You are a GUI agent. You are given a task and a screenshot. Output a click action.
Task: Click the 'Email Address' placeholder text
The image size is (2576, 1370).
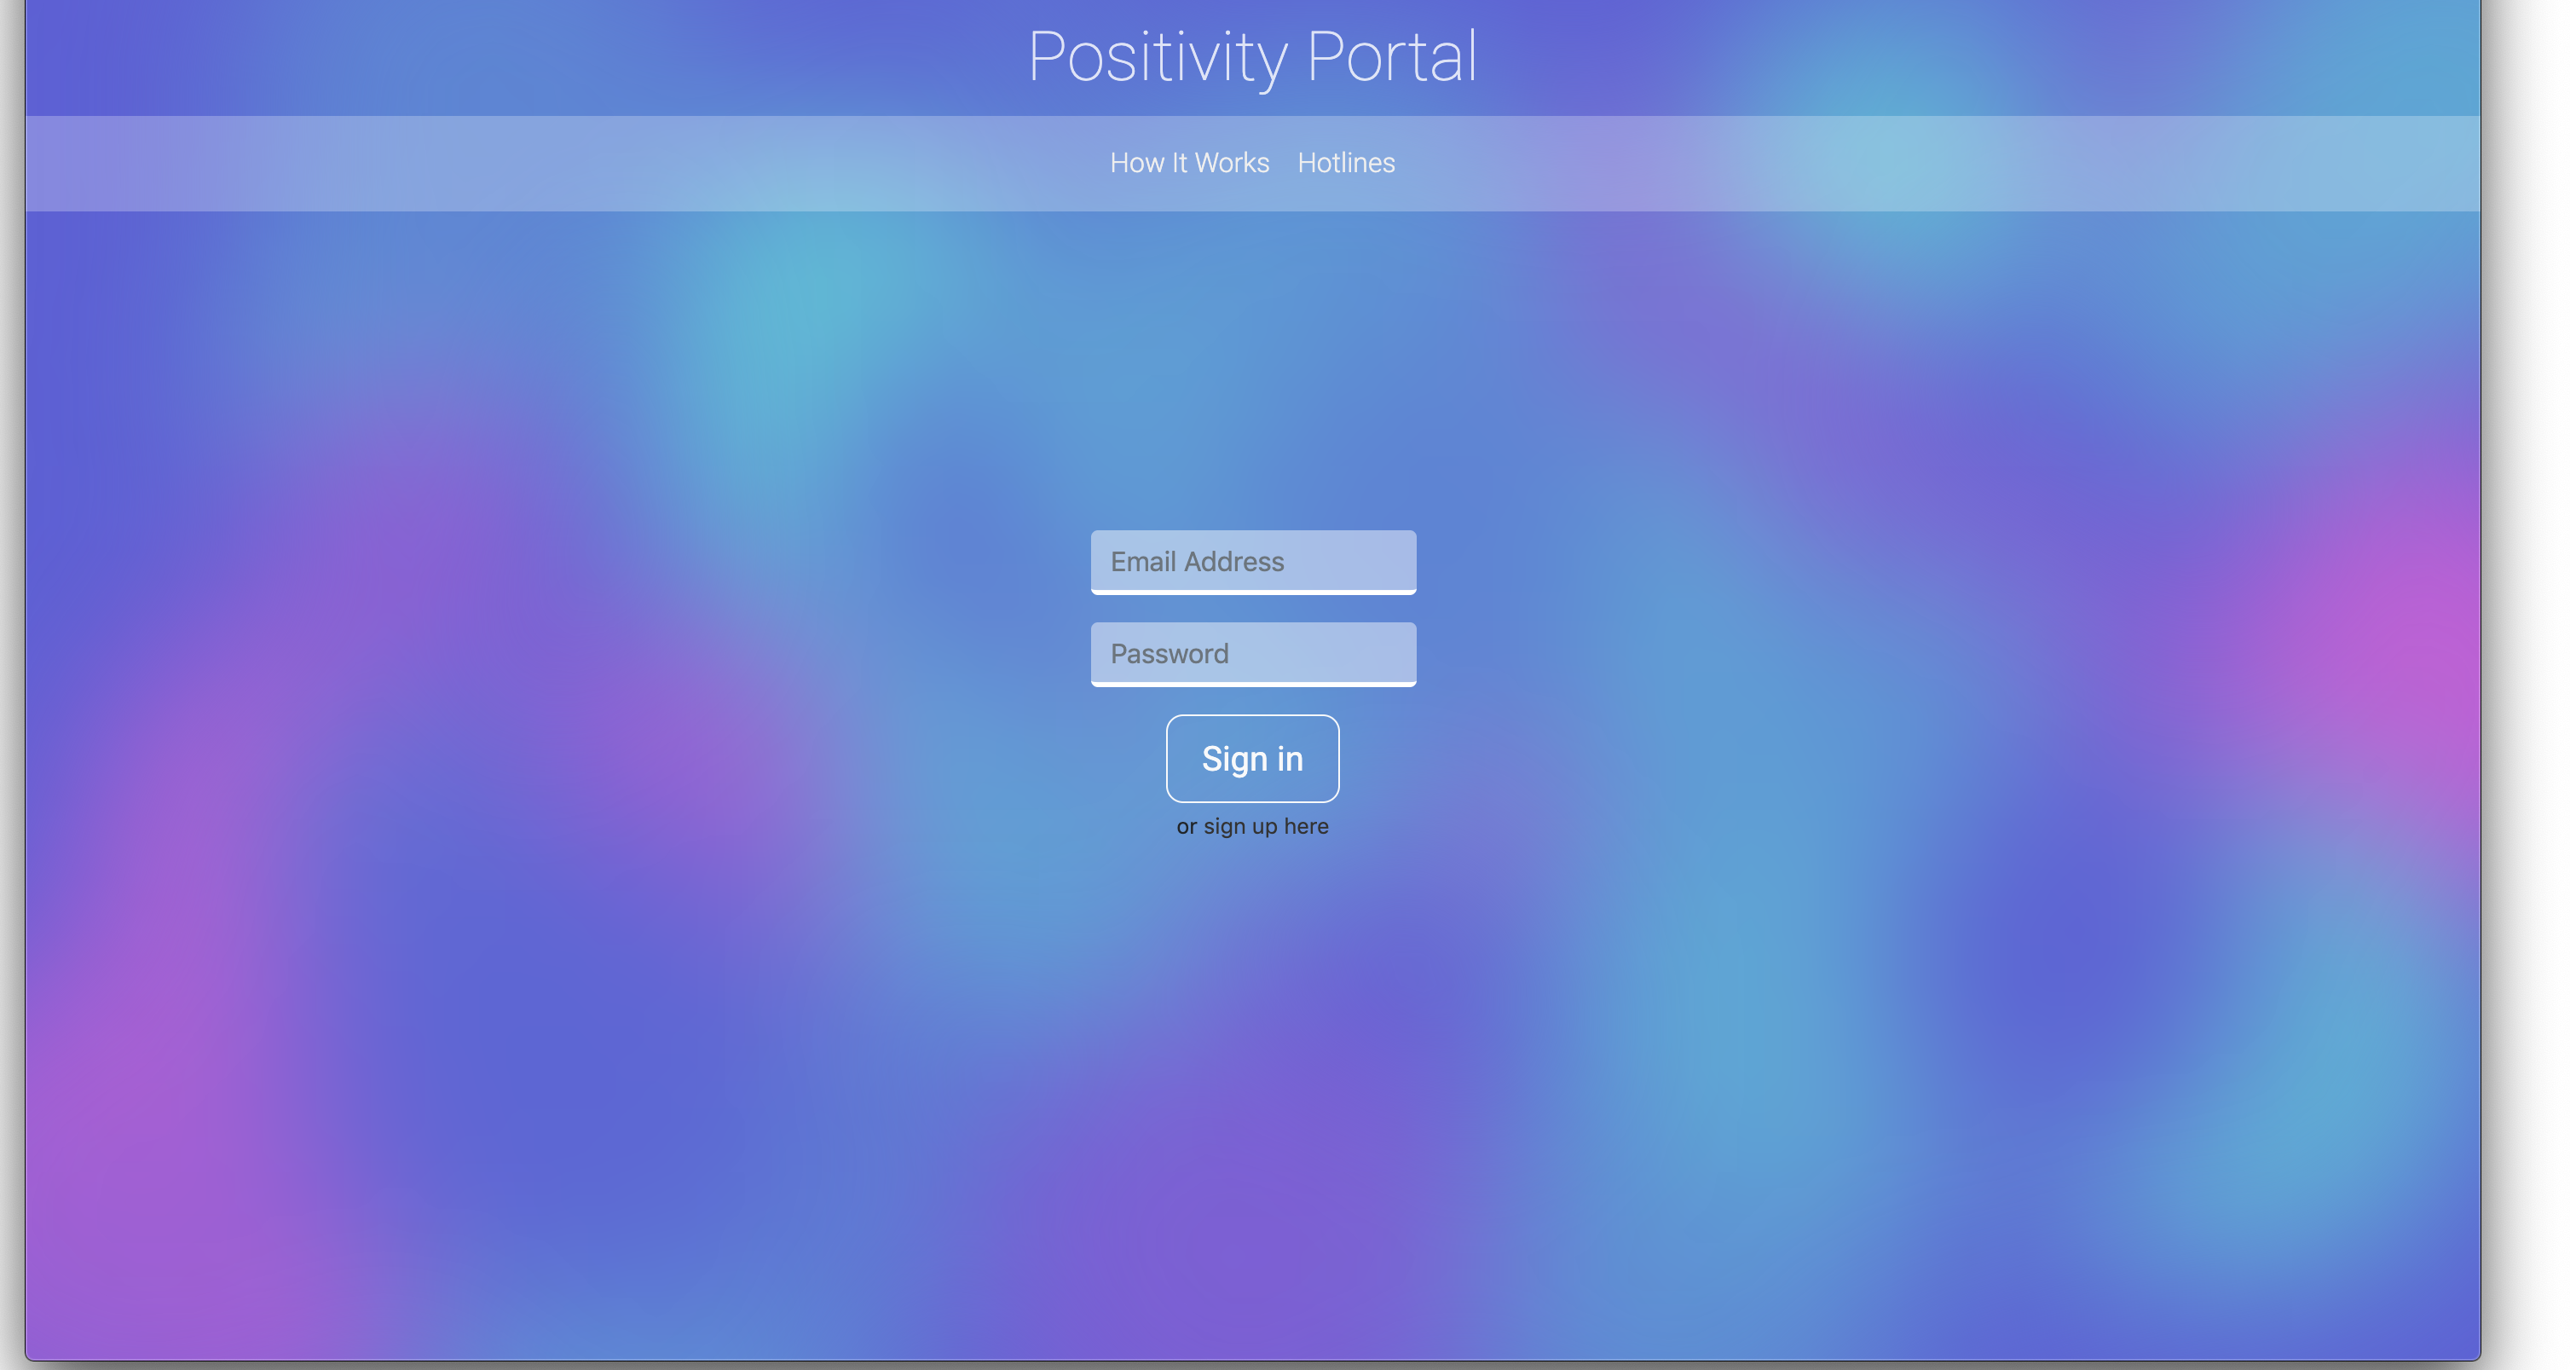pos(1197,562)
